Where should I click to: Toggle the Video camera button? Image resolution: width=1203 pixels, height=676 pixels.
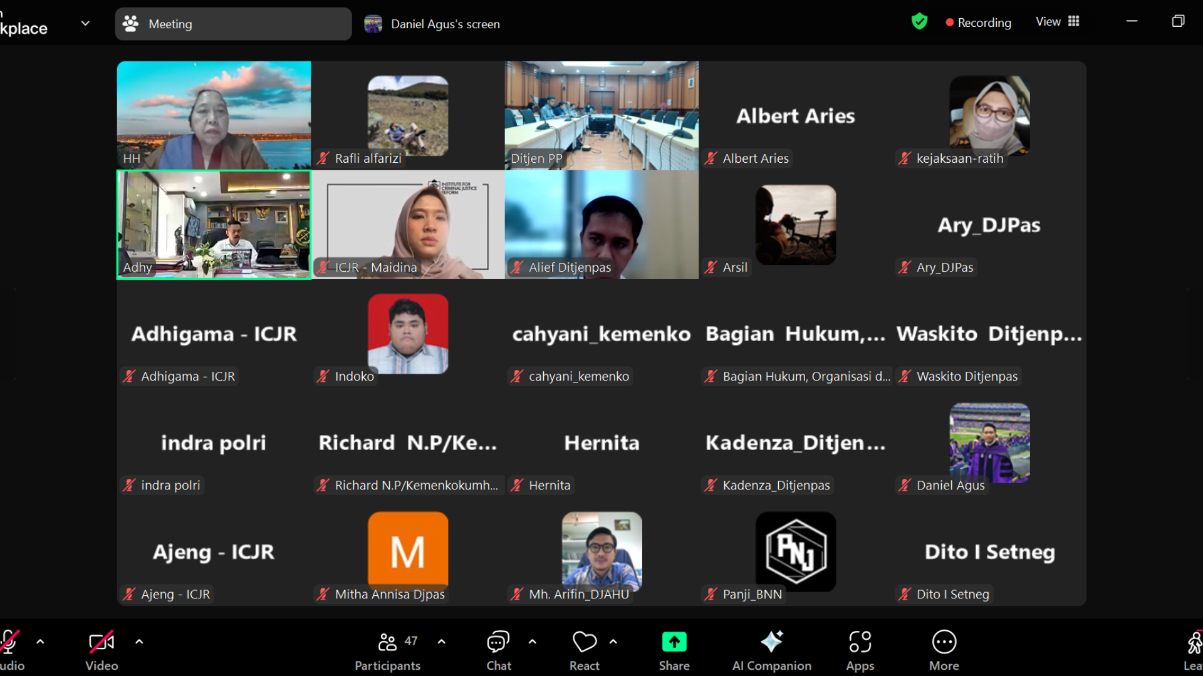pos(102,651)
